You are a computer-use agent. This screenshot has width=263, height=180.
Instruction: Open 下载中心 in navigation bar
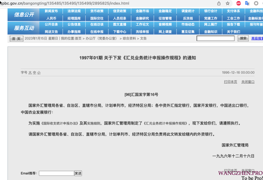pyautogui.click(x=119, y=32)
